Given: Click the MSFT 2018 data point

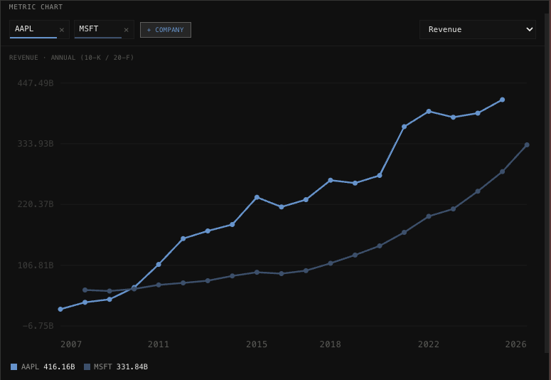Looking at the screenshot, I should (331, 263).
